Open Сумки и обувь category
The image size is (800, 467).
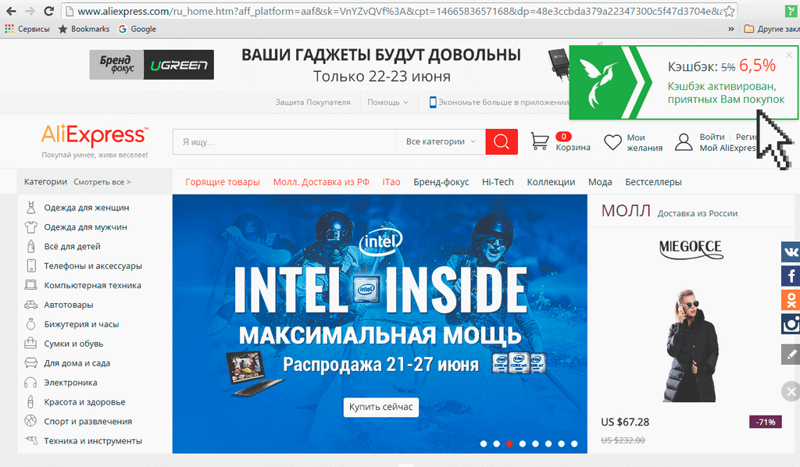73,344
